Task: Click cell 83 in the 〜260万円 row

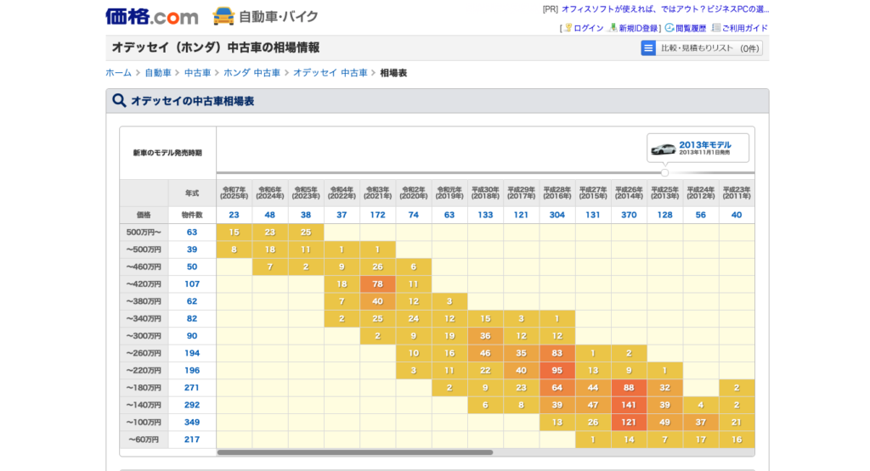Action: pyautogui.click(x=557, y=354)
